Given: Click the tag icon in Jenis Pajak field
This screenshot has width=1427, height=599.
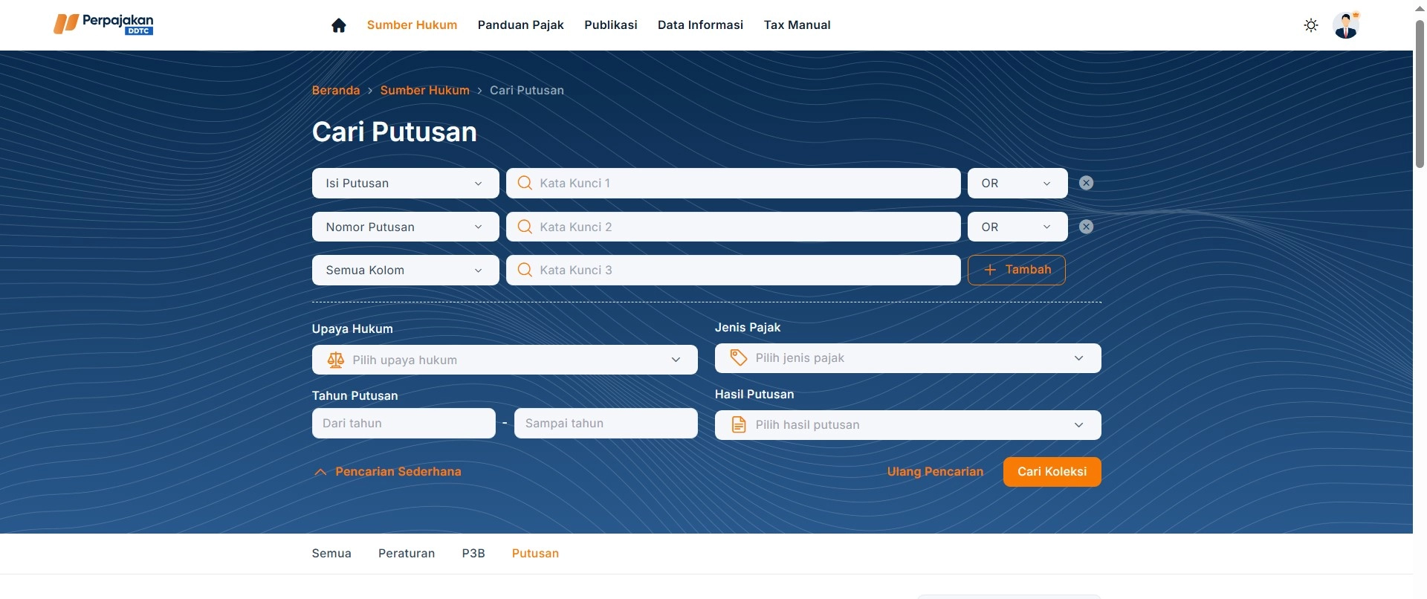Looking at the screenshot, I should tap(738, 358).
